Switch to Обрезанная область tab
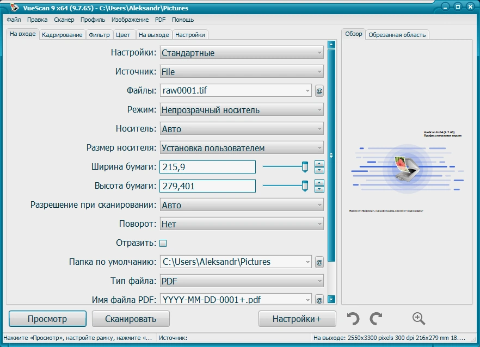 (397, 35)
